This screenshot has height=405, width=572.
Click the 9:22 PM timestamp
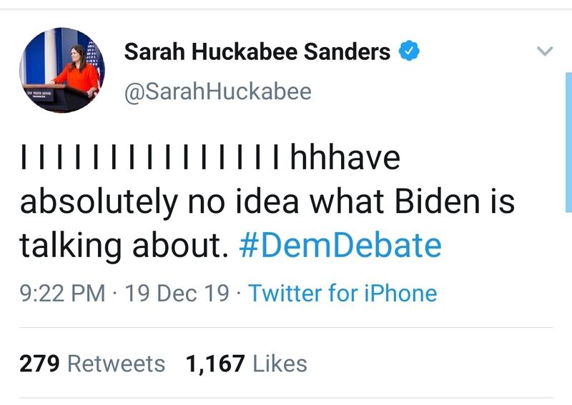[62, 293]
